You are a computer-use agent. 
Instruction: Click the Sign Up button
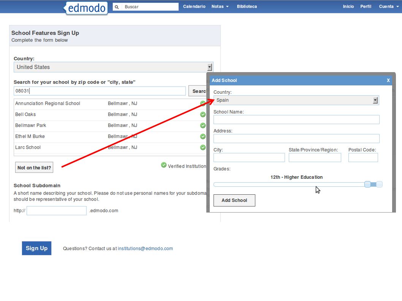(x=36, y=248)
